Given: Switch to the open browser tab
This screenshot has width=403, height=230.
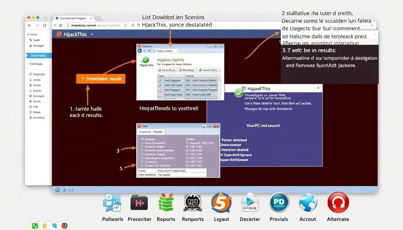Looking at the screenshot, I should 73,18.
